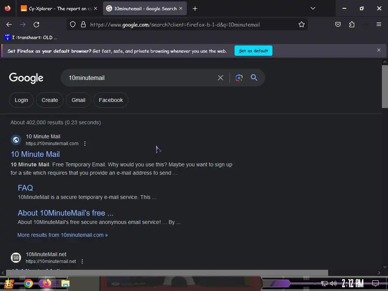Viewport: 388px width, 291px height.
Task: Click the 10MinuteMail.net favicon
Action: [x=16, y=258]
